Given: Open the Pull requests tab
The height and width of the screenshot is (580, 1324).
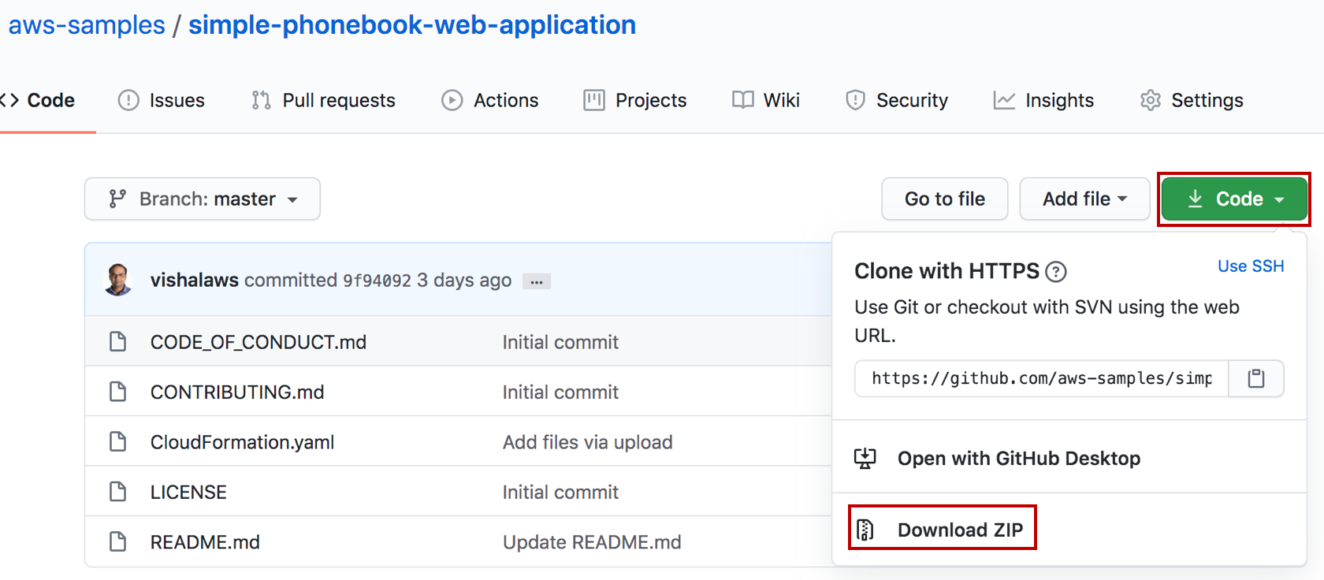Looking at the screenshot, I should tap(323, 100).
